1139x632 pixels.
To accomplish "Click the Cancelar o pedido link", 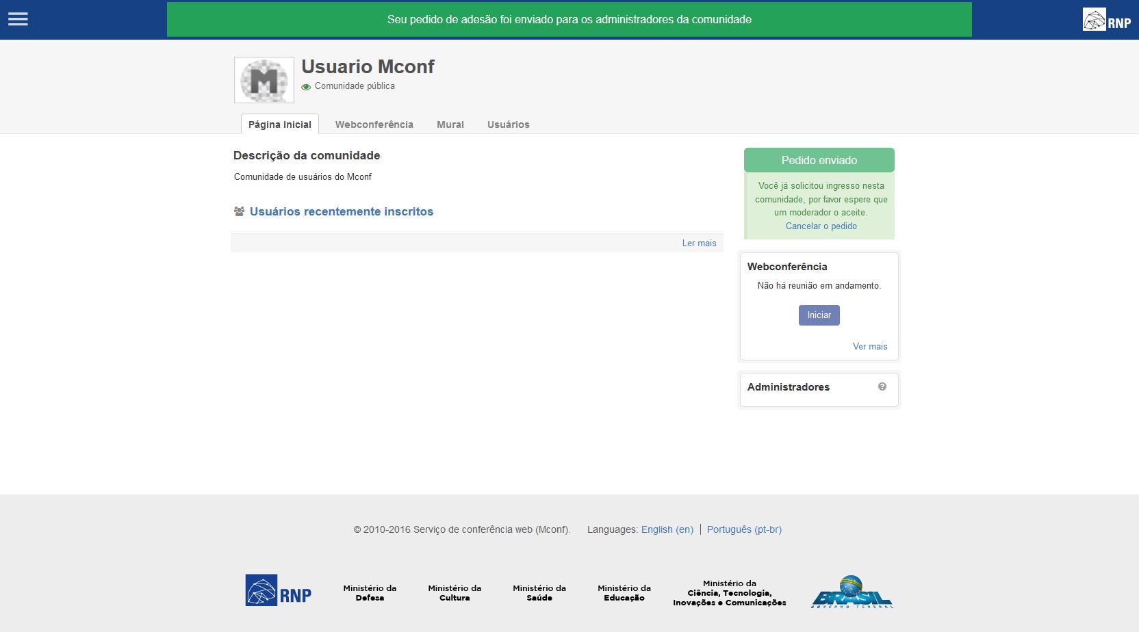I will pos(821,226).
